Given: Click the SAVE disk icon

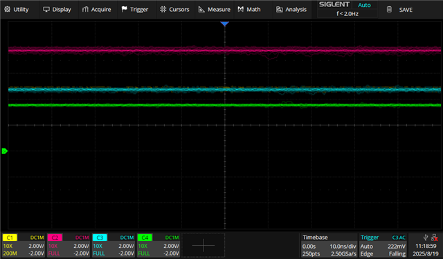Looking at the screenshot, I should pos(389,10).
